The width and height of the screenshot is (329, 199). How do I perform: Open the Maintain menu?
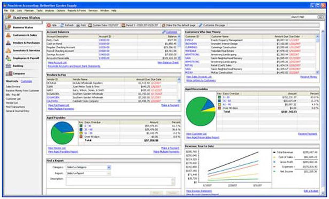pyautogui.click(x=29, y=11)
